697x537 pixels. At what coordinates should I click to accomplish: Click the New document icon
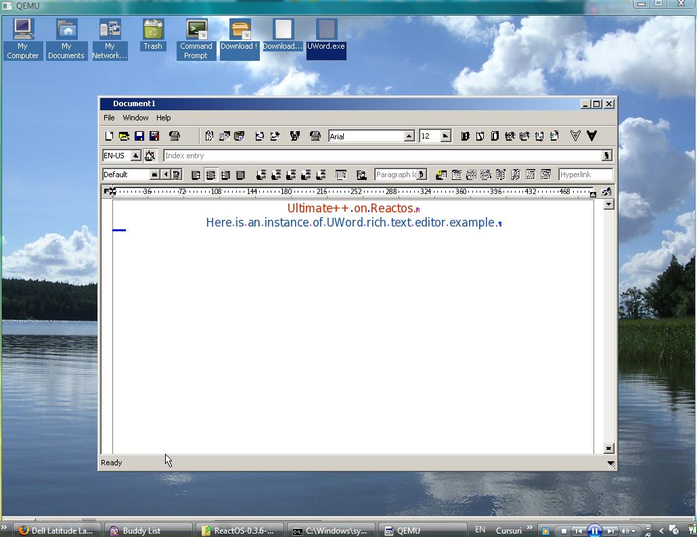tap(110, 136)
